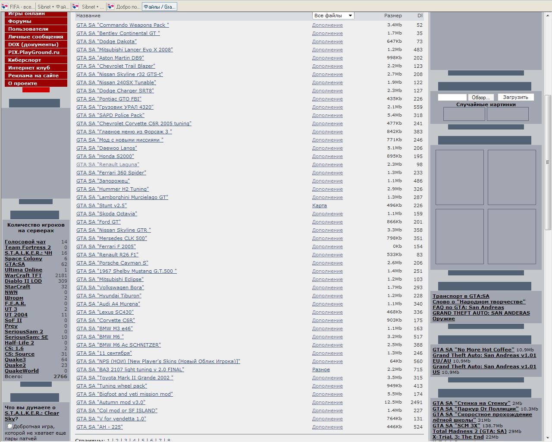The height and width of the screenshot is (442, 552).
Task: Open 'Total Madness 2 (GTA: SA)' link
Action: (x=470, y=431)
